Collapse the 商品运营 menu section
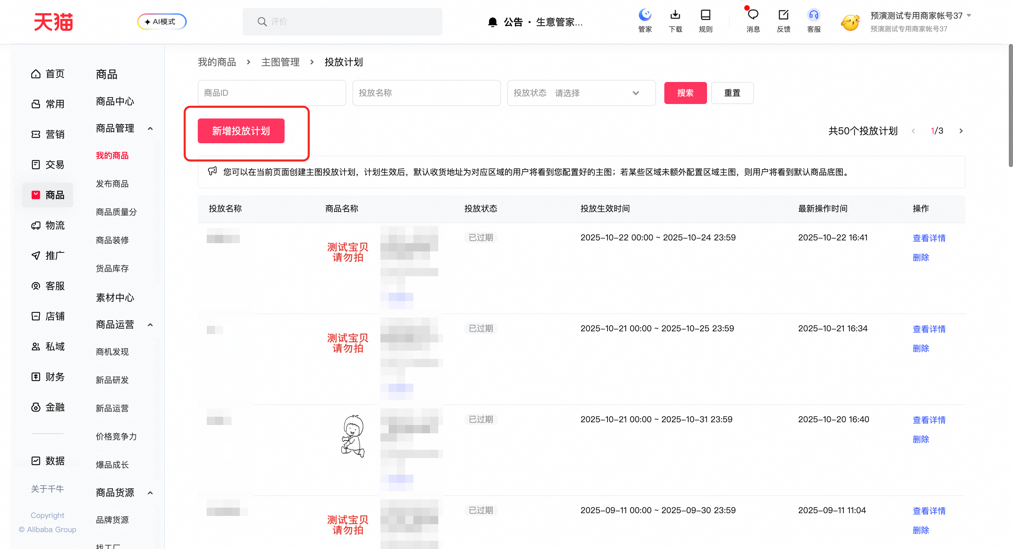This screenshot has width=1013, height=549. pos(150,324)
